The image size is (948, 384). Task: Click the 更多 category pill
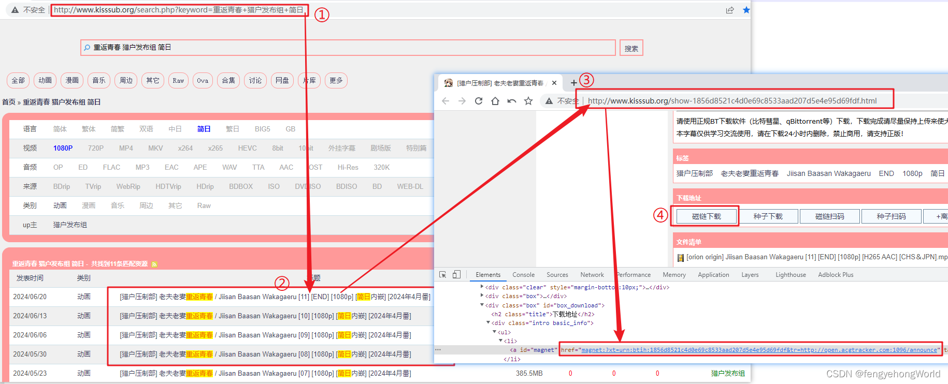point(336,81)
